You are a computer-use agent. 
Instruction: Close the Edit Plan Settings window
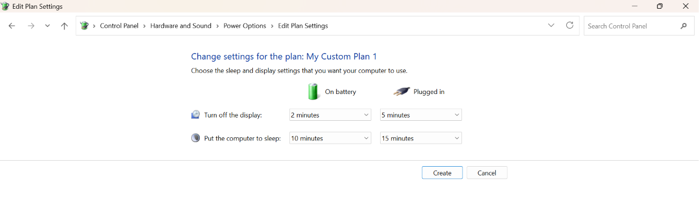coord(686,6)
